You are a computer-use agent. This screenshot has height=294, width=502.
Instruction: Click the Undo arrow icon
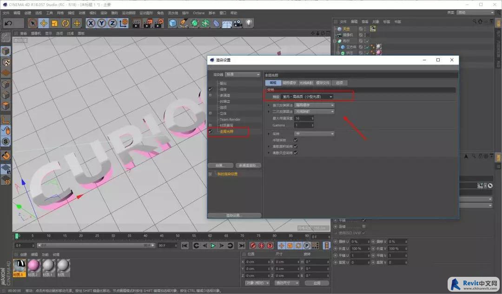9,23
